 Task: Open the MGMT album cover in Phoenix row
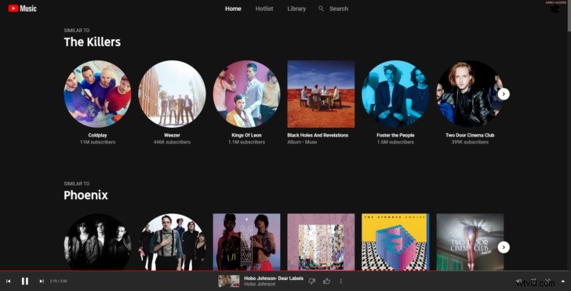coord(246,242)
